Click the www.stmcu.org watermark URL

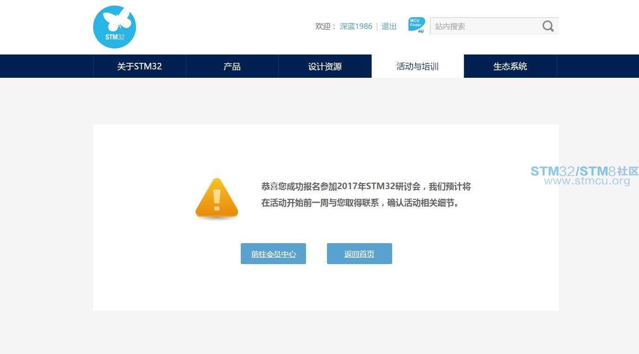pyautogui.click(x=587, y=181)
